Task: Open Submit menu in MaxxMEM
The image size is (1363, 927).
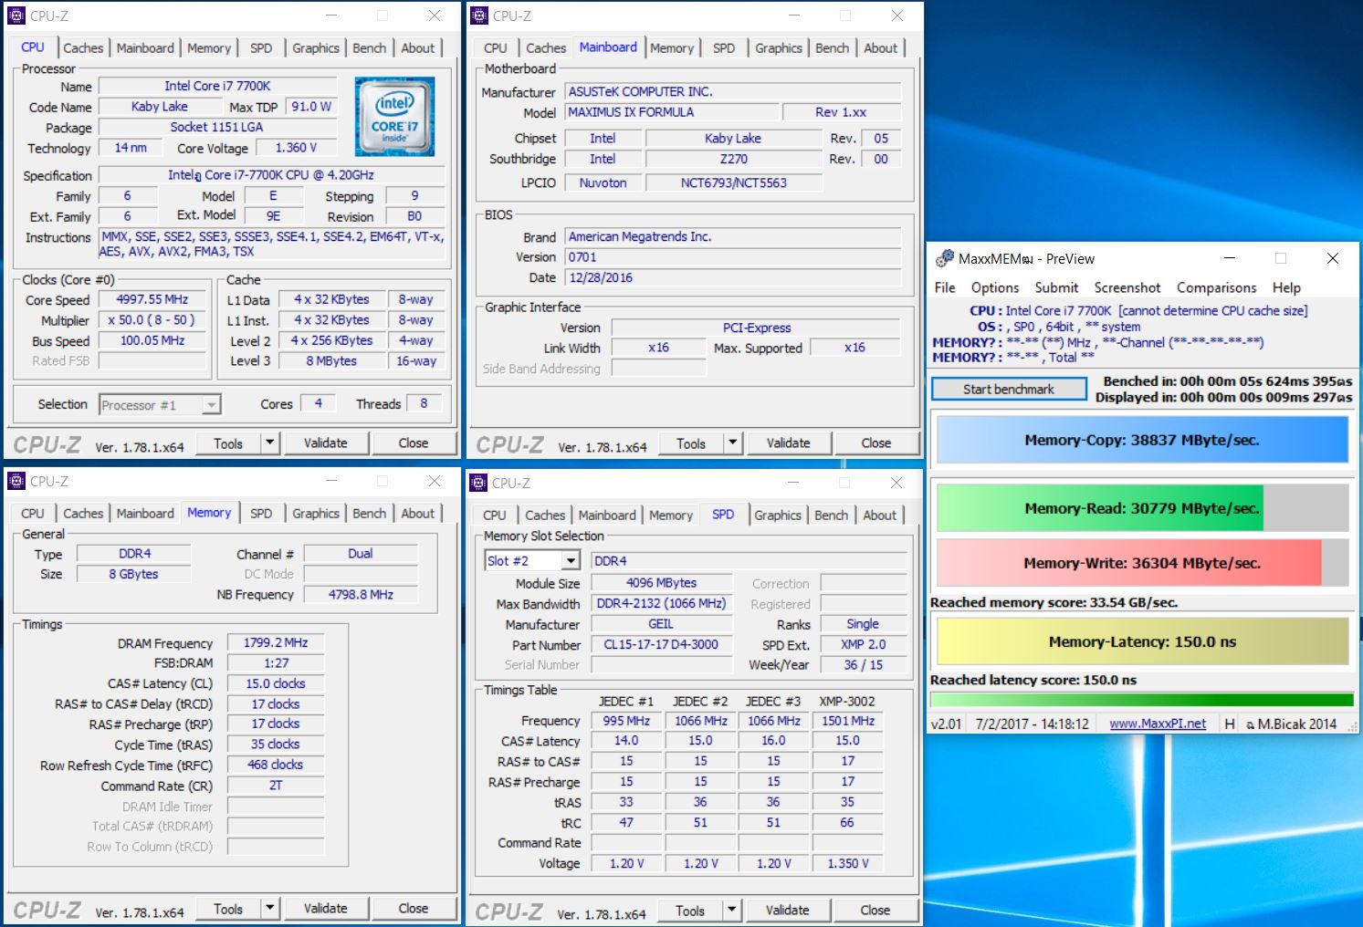Action: pos(1056,287)
